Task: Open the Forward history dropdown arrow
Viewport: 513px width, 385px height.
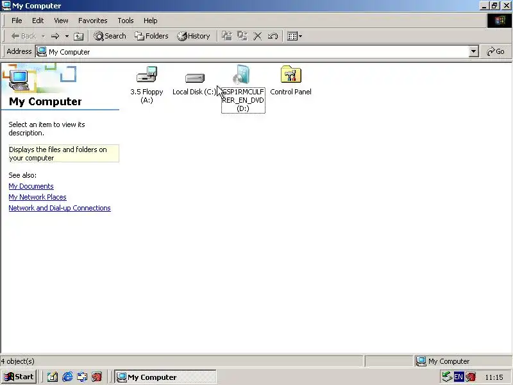Action: click(67, 36)
